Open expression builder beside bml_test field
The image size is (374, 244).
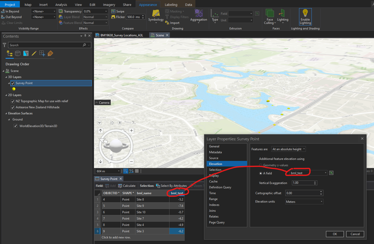click(x=331, y=173)
